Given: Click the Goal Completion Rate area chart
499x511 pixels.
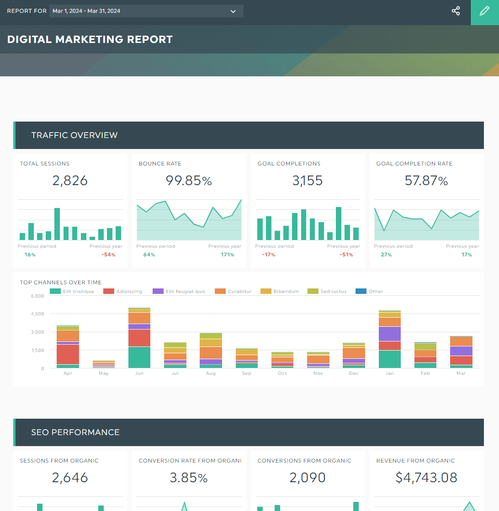Looking at the screenshot, I should (427, 220).
